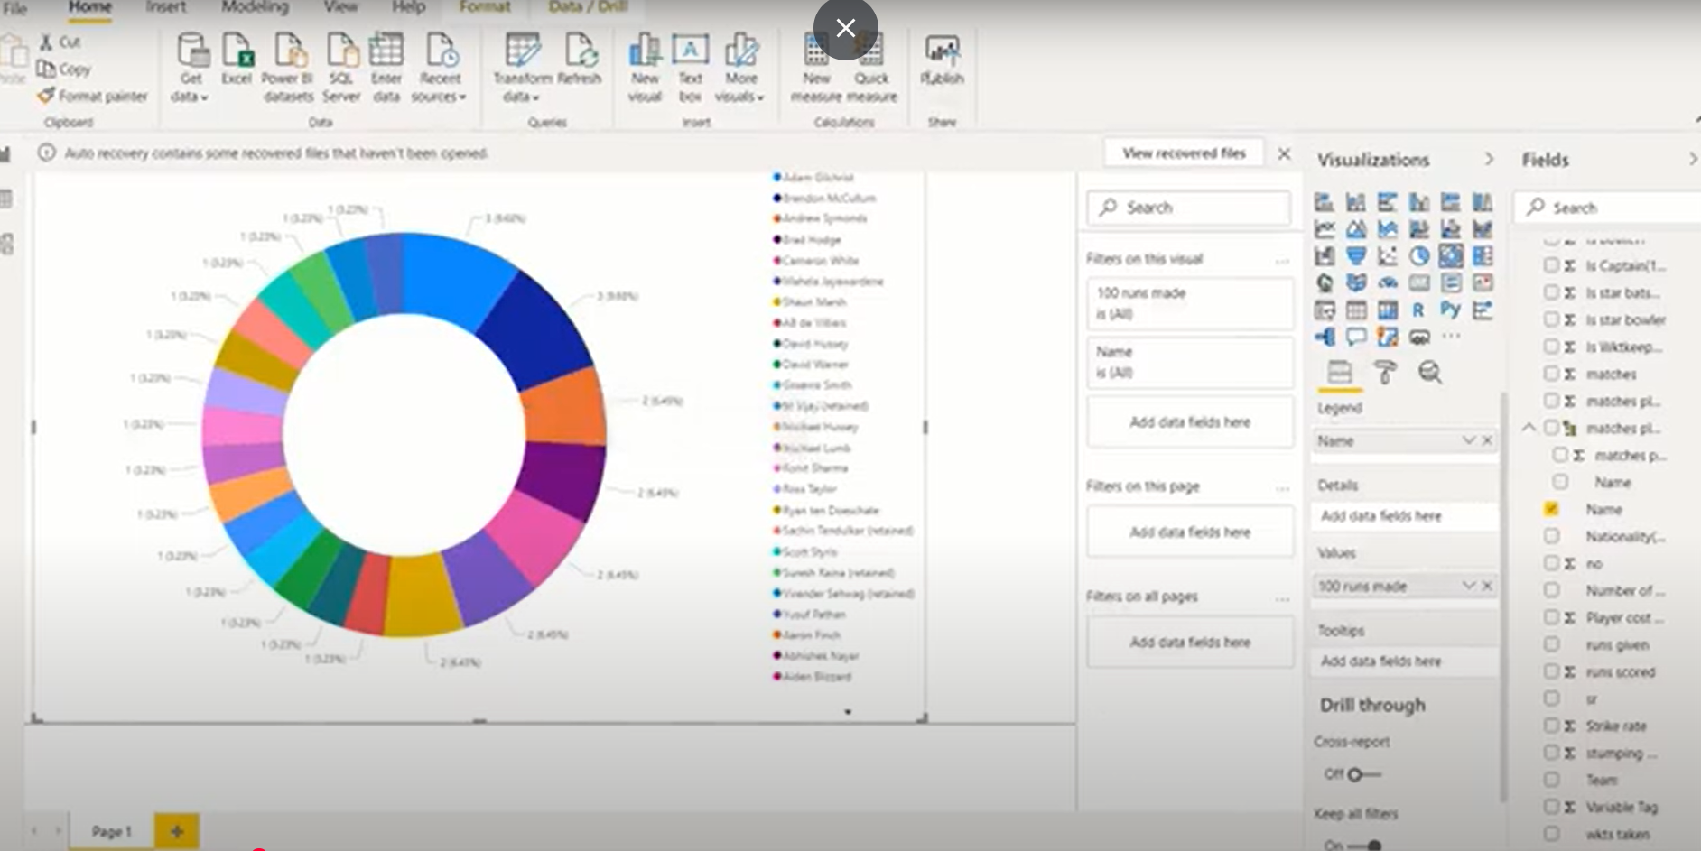Open the Table visualization icon

[1356, 310]
